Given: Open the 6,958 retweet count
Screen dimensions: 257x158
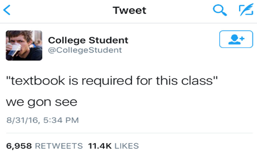Looking at the screenshot, I should tap(19, 146).
